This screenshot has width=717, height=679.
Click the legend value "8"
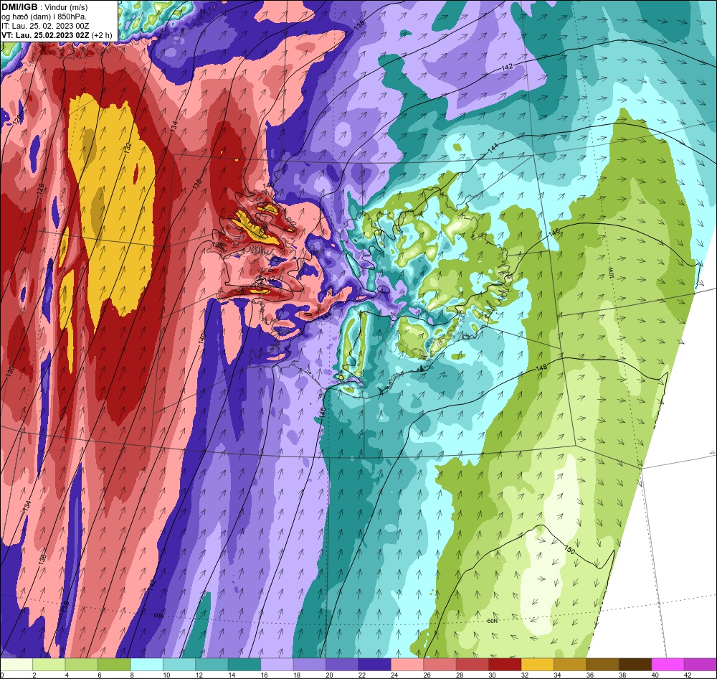click(132, 675)
